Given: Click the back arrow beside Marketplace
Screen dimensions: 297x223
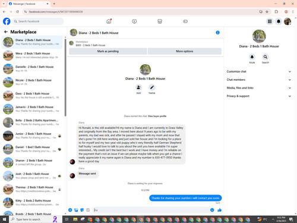Looking at the screenshot, I should [x=6, y=32].
